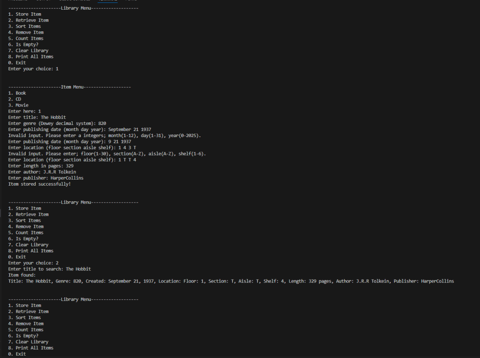Click the "Enter your choice: 1" line
The width and height of the screenshot is (480, 358).
(x=33, y=69)
